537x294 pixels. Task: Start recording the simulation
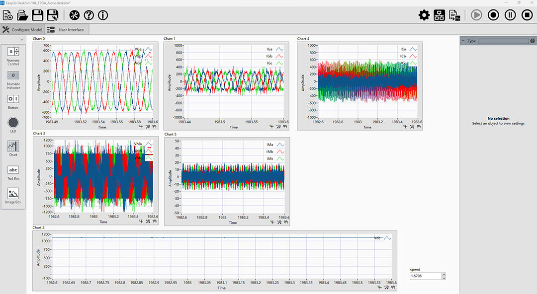point(493,15)
